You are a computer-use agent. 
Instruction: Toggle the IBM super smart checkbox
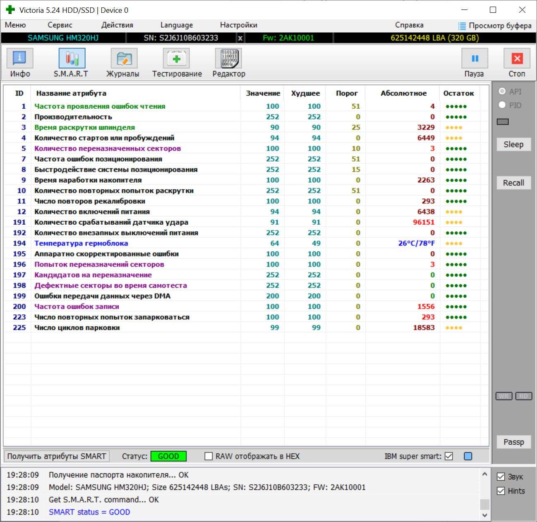coord(449,456)
